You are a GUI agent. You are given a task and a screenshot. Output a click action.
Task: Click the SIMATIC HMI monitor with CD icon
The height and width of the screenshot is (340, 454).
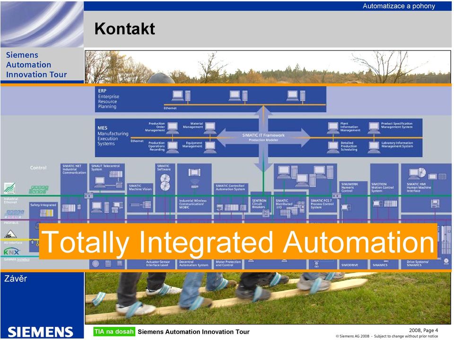417,173
